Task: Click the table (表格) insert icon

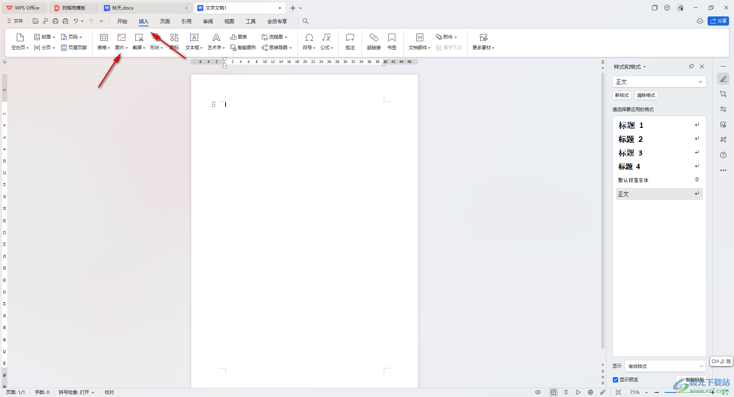Action: [x=104, y=37]
